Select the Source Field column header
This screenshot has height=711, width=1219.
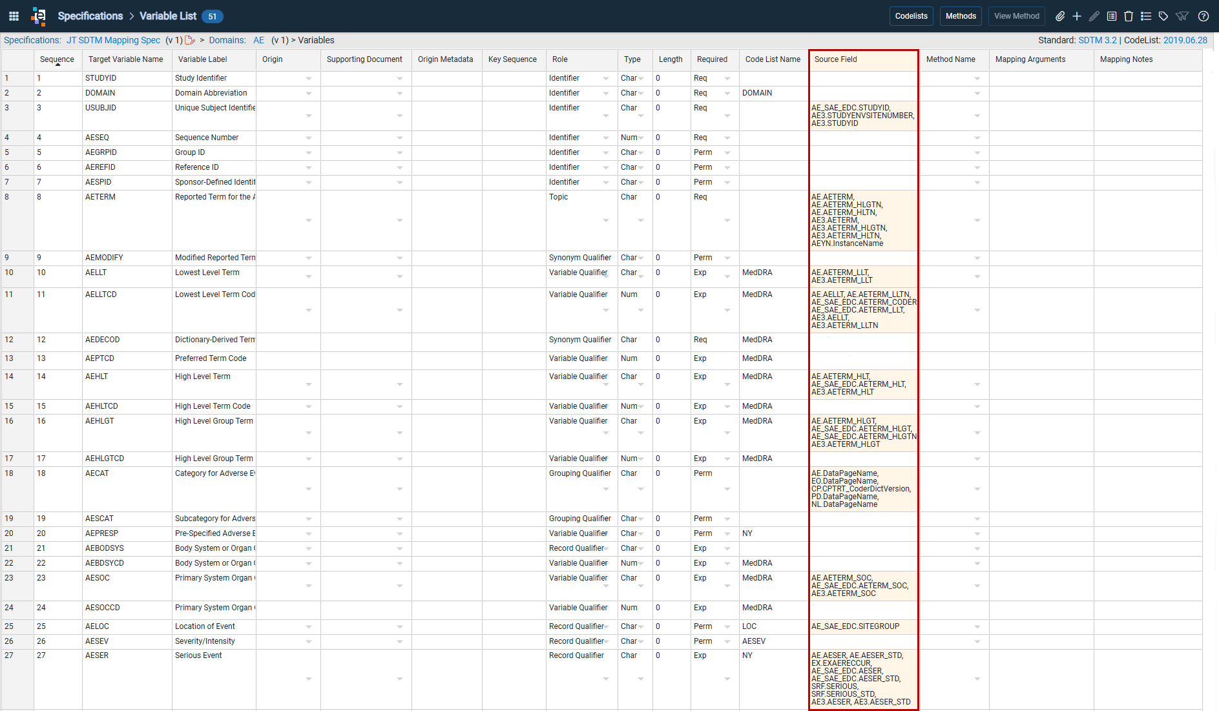863,59
